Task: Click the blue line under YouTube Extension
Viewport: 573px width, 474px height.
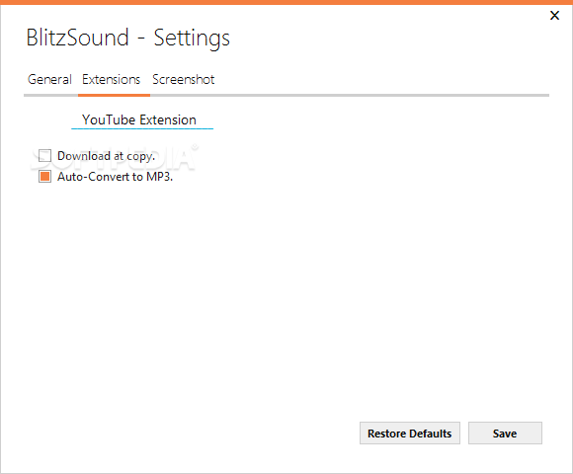Action: pos(142,128)
